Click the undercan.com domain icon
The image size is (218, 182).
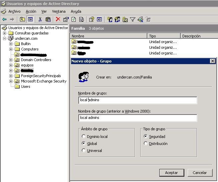(x=11, y=38)
